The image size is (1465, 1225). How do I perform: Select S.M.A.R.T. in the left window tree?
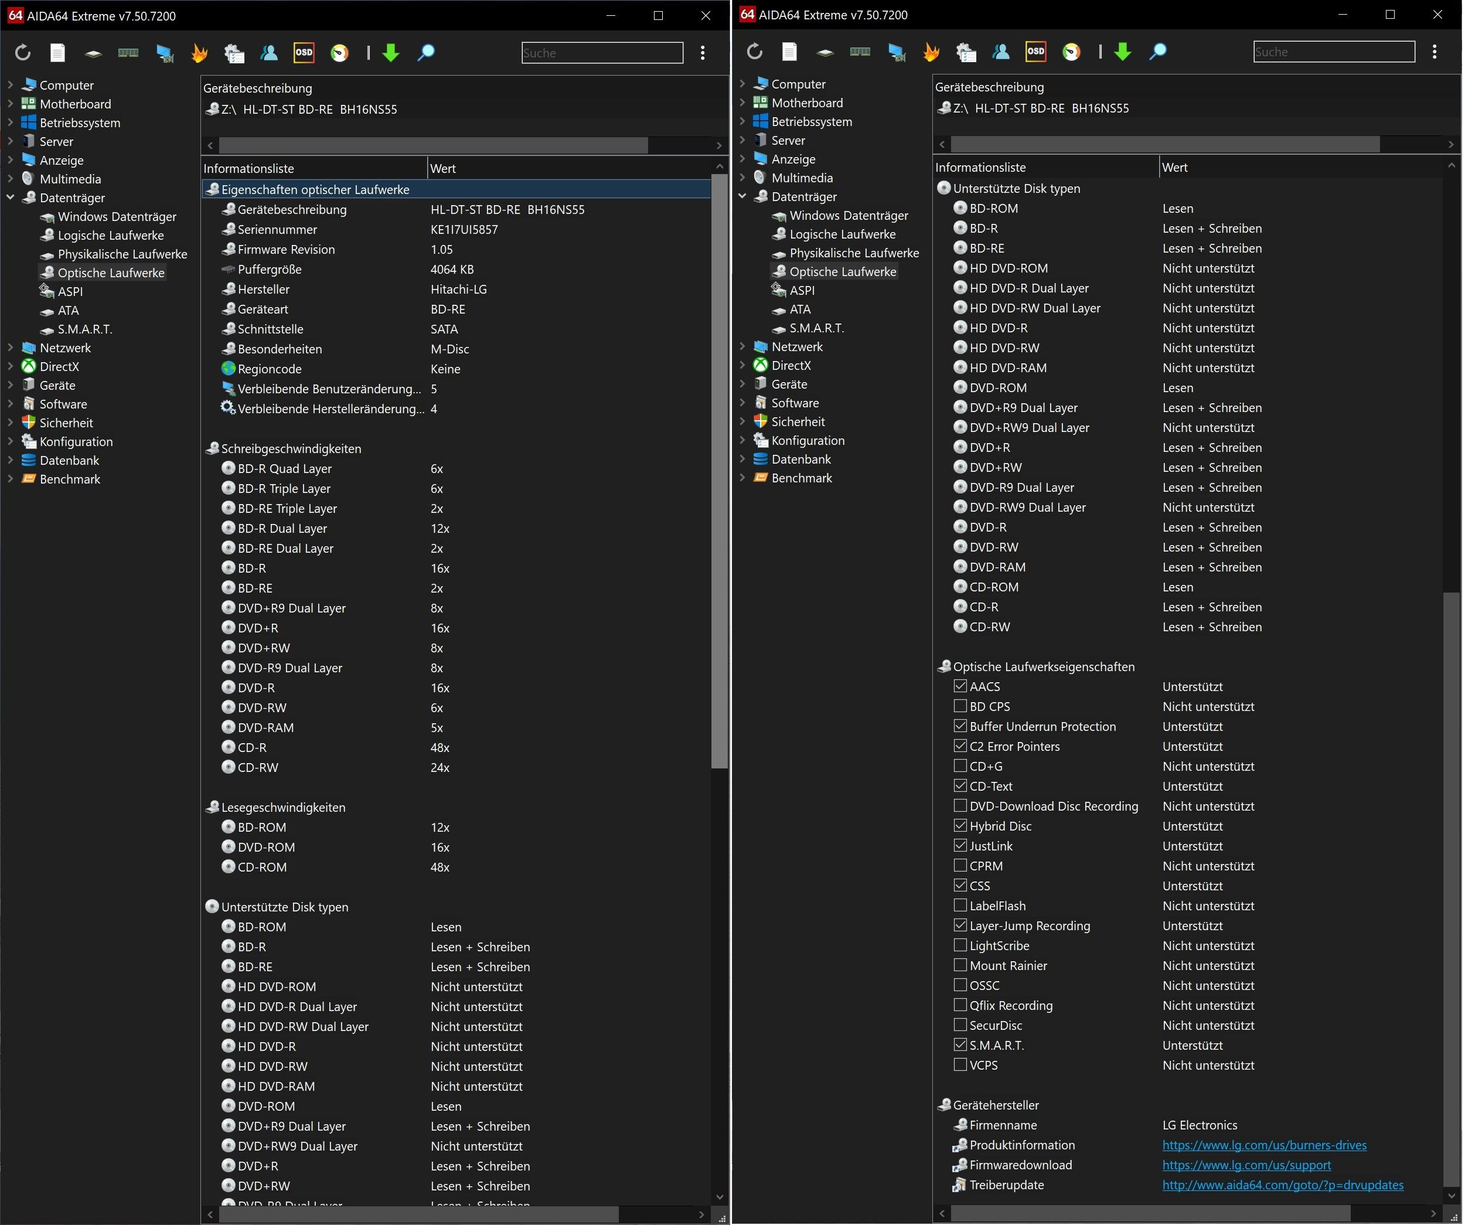tap(84, 329)
